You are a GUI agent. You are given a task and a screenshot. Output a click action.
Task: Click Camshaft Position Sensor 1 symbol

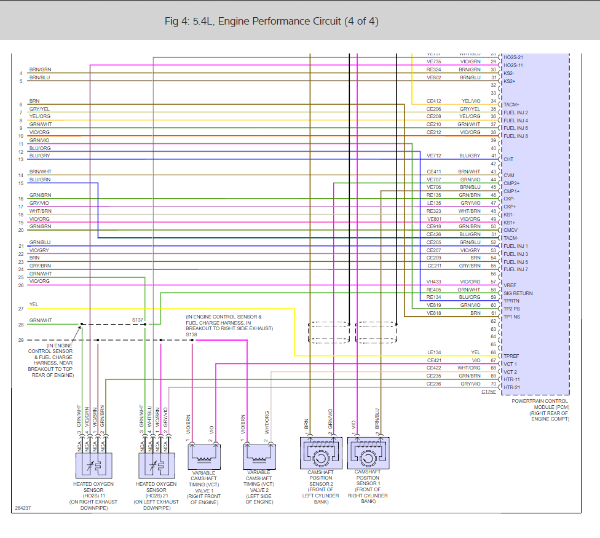[368, 453]
